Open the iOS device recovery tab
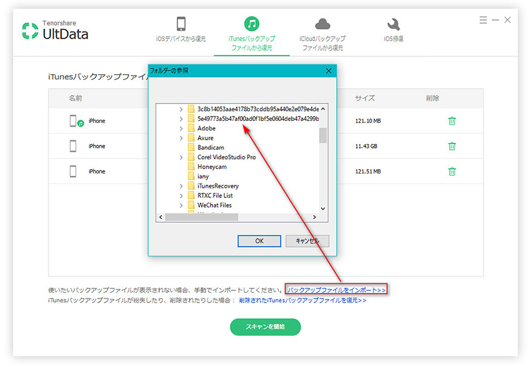Screen dimensions: 531x365 click(x=181, y=29)
